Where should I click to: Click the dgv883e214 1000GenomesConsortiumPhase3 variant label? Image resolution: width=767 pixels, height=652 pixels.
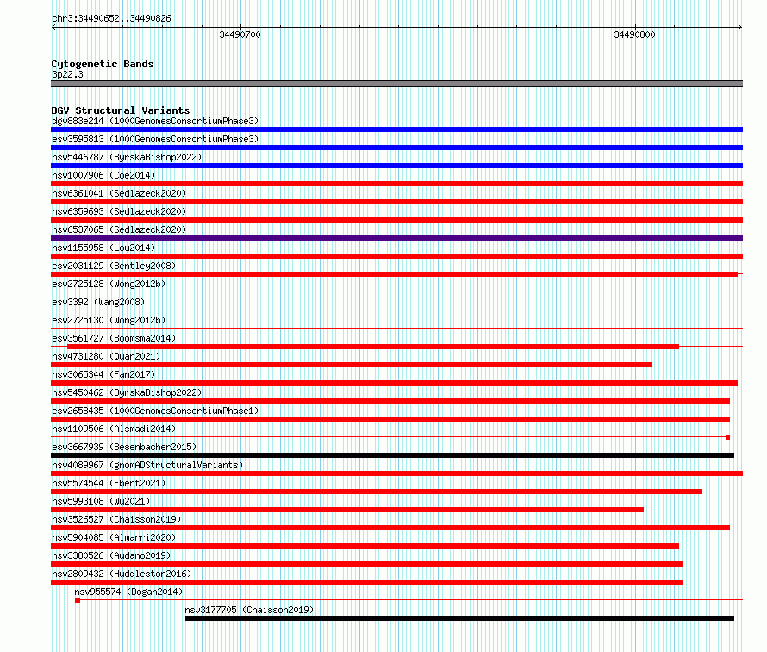[155, 121]
